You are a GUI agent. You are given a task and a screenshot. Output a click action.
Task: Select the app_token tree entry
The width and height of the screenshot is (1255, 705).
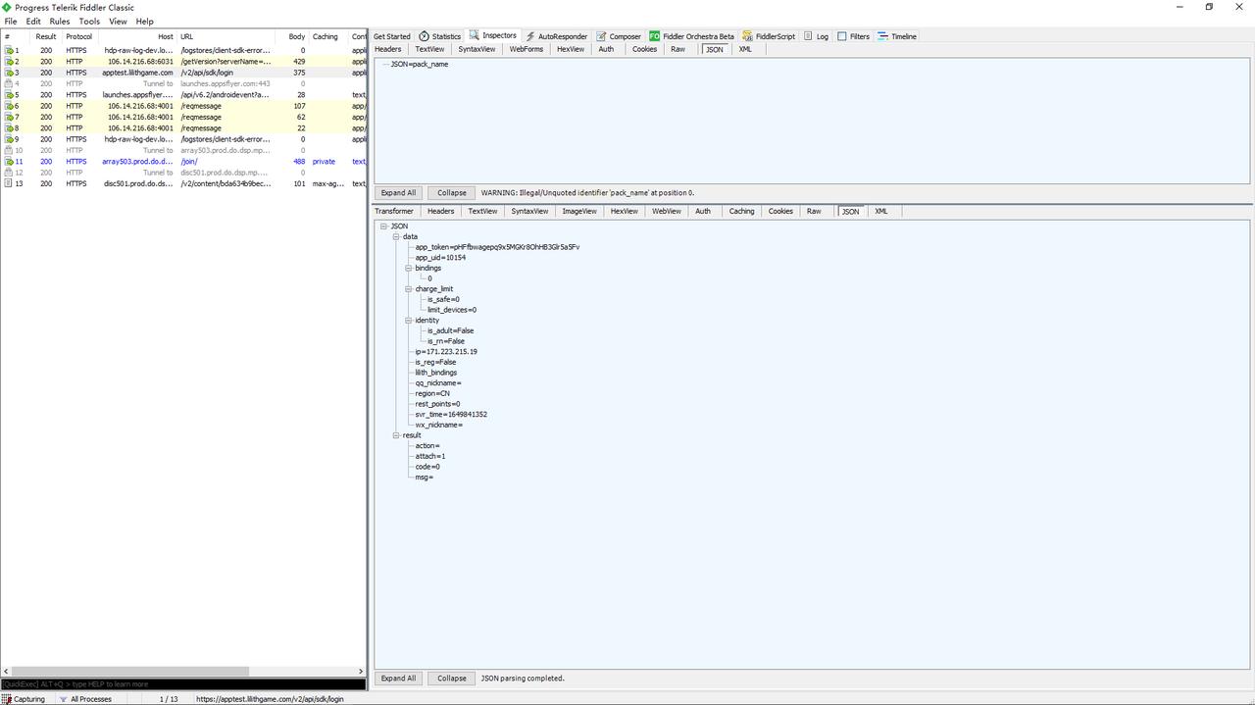tap(497, 247)
